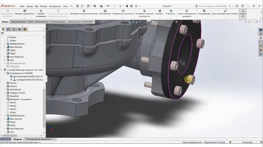Click Вид с разнесенными частями icon

pos(225,11)
